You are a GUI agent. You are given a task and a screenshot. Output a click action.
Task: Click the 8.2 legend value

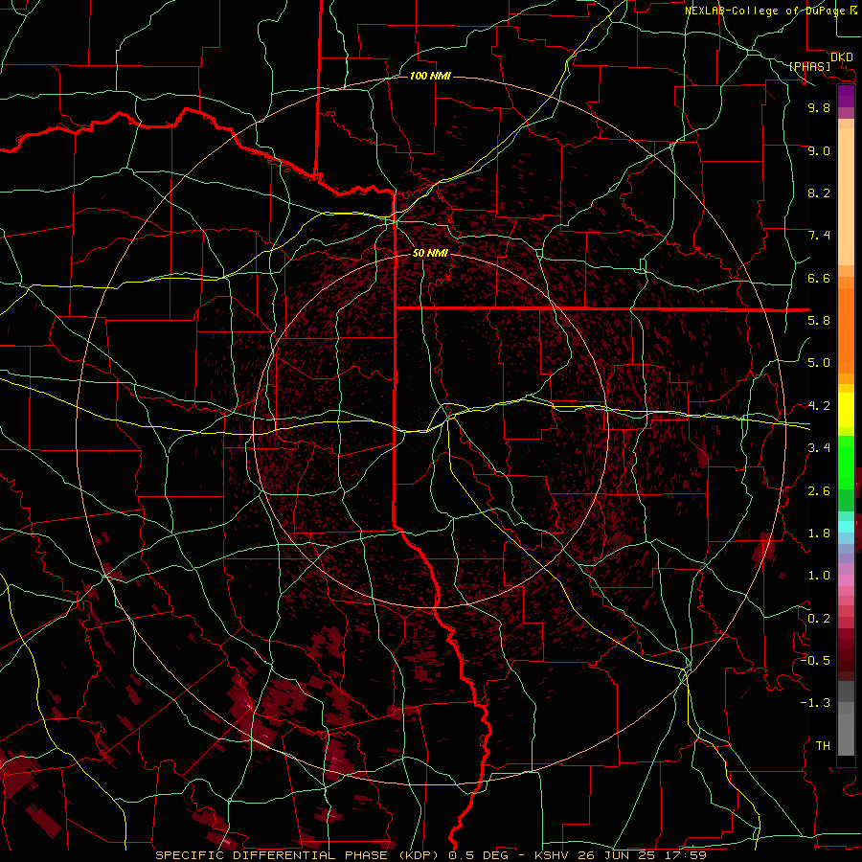(819, 193)
